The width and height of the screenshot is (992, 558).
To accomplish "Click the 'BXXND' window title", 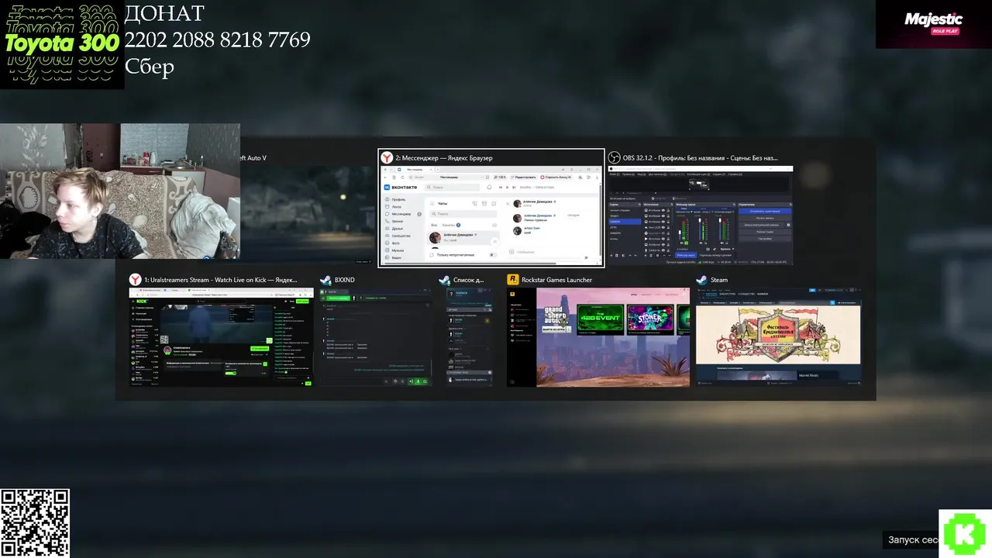I will tap(345, 280).
